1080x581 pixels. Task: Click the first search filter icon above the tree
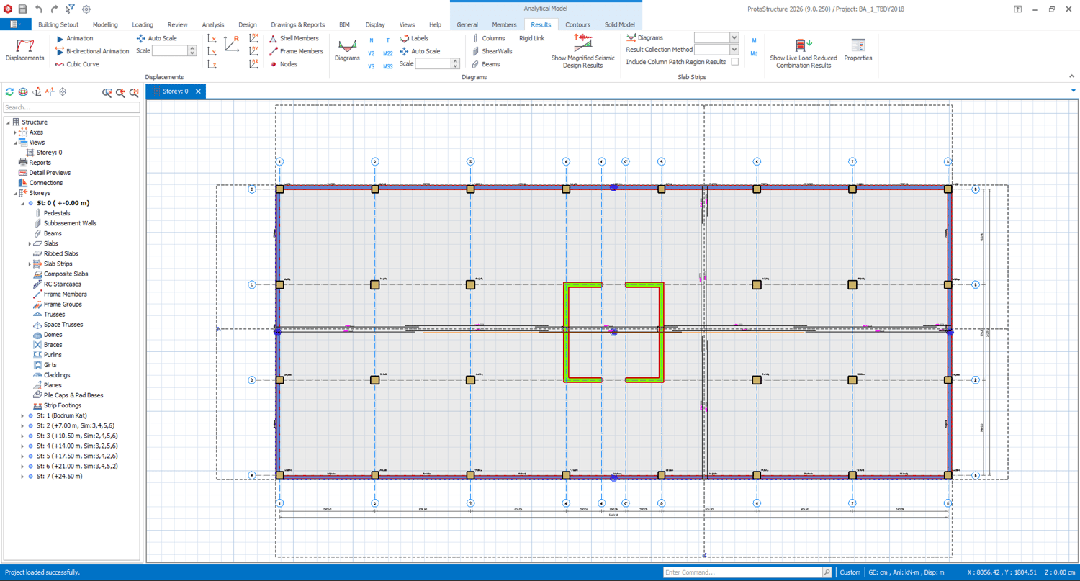pyautogui.click(x=107, y=92)
